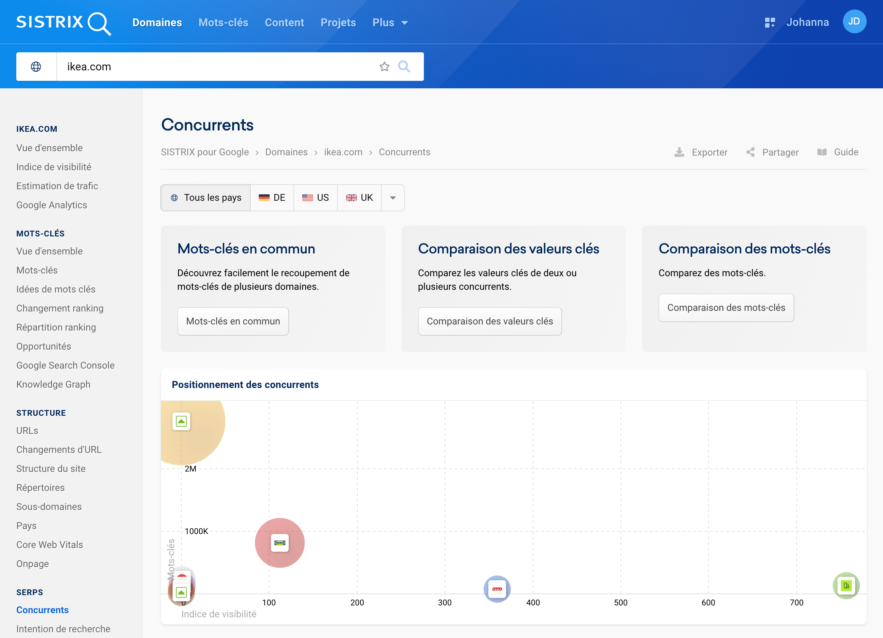Select the green competitor bubble at far right
The image size is (883, 638).
[x=846, y=585]
